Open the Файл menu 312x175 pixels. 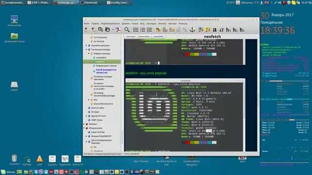(x=87, y=23)
